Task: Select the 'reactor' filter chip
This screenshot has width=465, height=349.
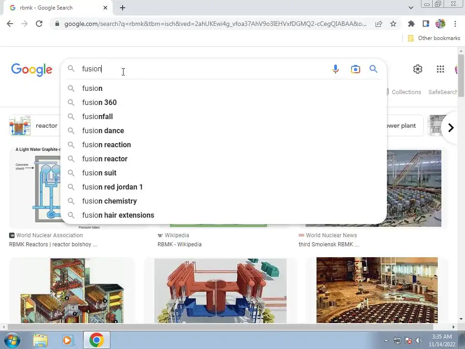Action: 35,125
